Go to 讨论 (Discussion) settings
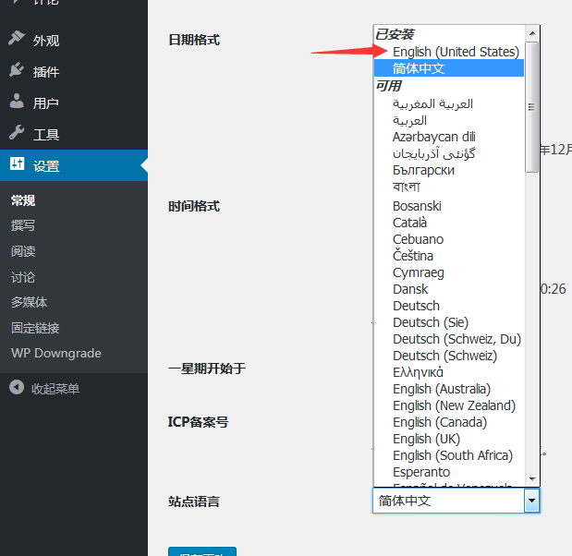The image size is (572, 556). click(23, 277)
